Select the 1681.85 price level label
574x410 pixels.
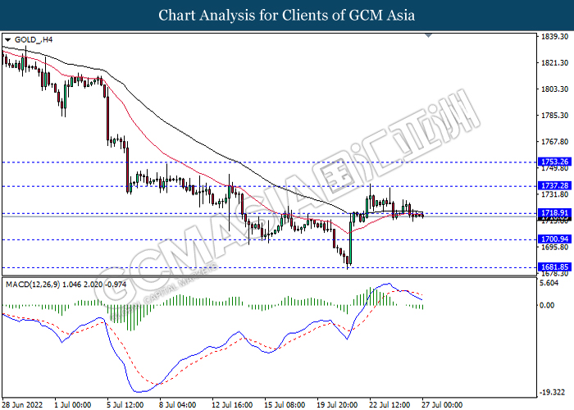click(553, 267)
